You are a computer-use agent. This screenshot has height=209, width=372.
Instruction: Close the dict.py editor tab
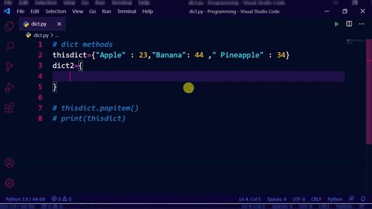(x=59, y=24)
